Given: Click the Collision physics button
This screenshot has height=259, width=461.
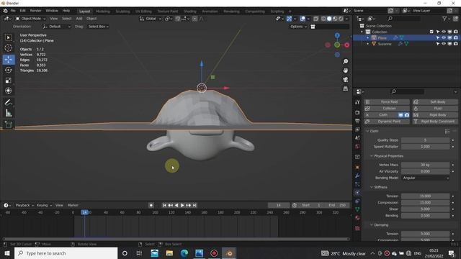Looking at the screenshot, I should tap(387, 109).
